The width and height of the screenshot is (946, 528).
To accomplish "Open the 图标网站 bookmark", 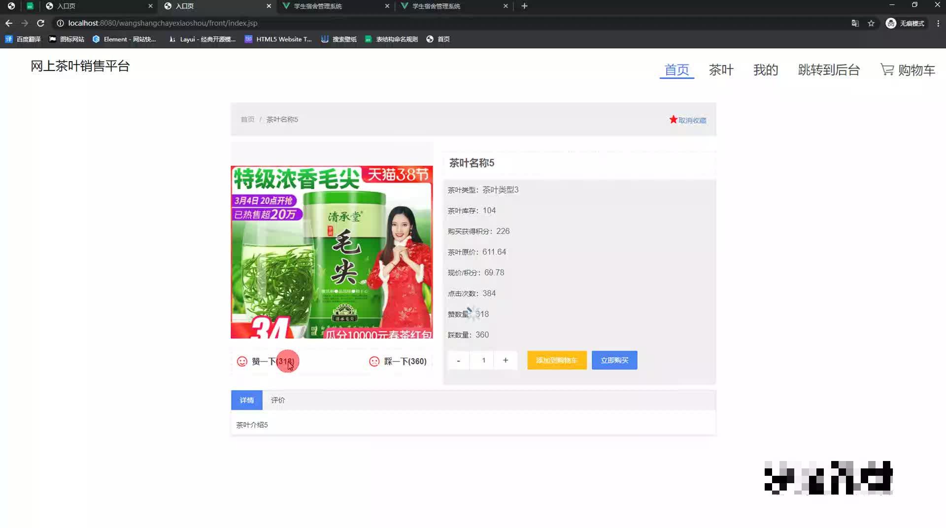I will (x=67, y=39).
